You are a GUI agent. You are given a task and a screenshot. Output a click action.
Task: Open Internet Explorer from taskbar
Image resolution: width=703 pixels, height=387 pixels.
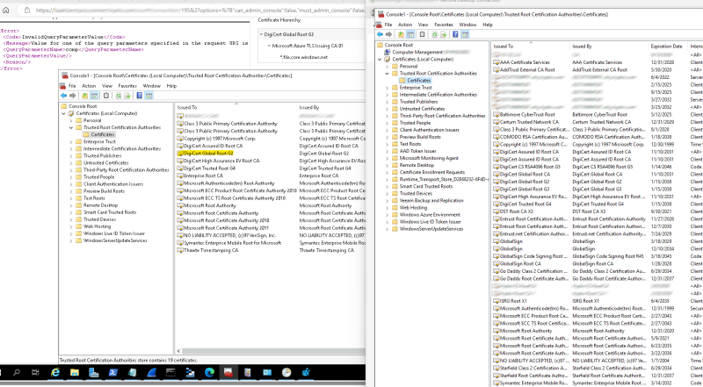pos(55,373)
